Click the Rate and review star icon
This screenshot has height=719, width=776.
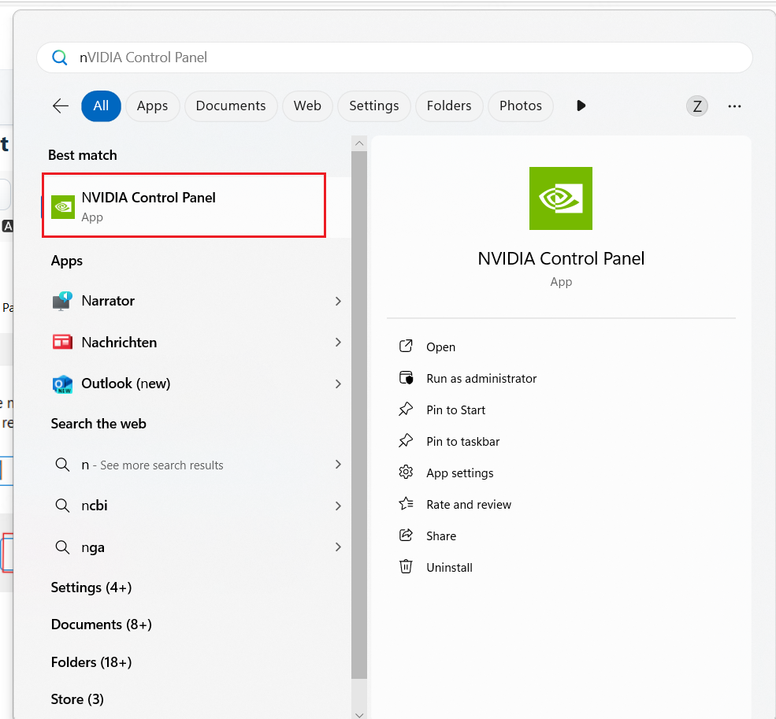(406, 504)
